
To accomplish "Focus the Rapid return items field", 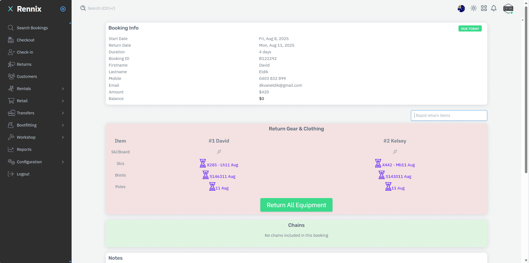I will 449,115.
